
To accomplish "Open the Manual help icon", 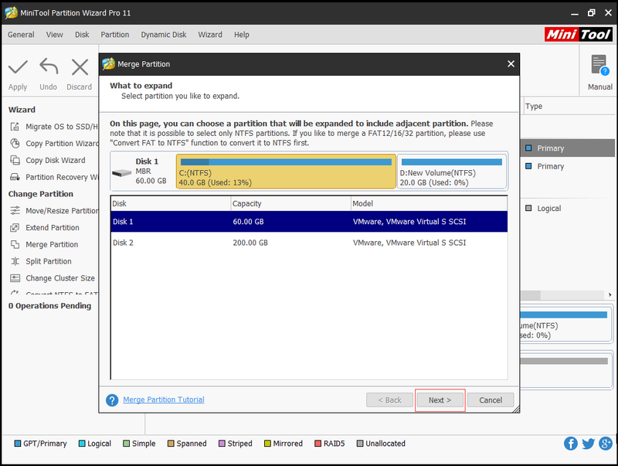I will [599, 66].
